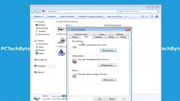Click the Back up now button
Image resolution: width=180 pixels, height=101 pixels.
click(x=109, y=80)
